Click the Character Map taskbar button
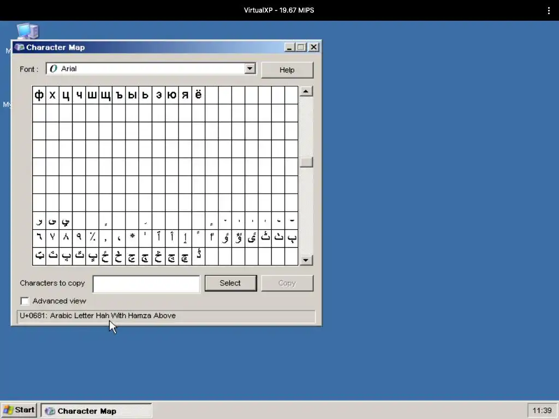 click(96, 411)
